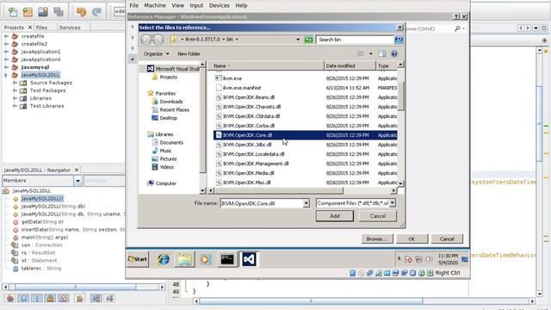This screenshot has height=310, width=551.
Task: Open the Organize dropdown menu
Action: tap(157, 53)
